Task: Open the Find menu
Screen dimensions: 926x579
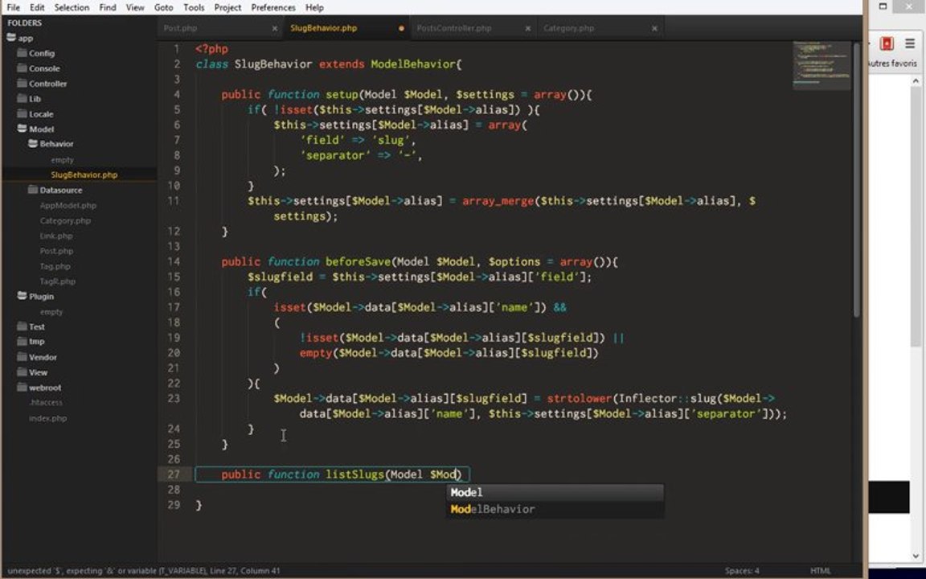Action: [108, 8]
